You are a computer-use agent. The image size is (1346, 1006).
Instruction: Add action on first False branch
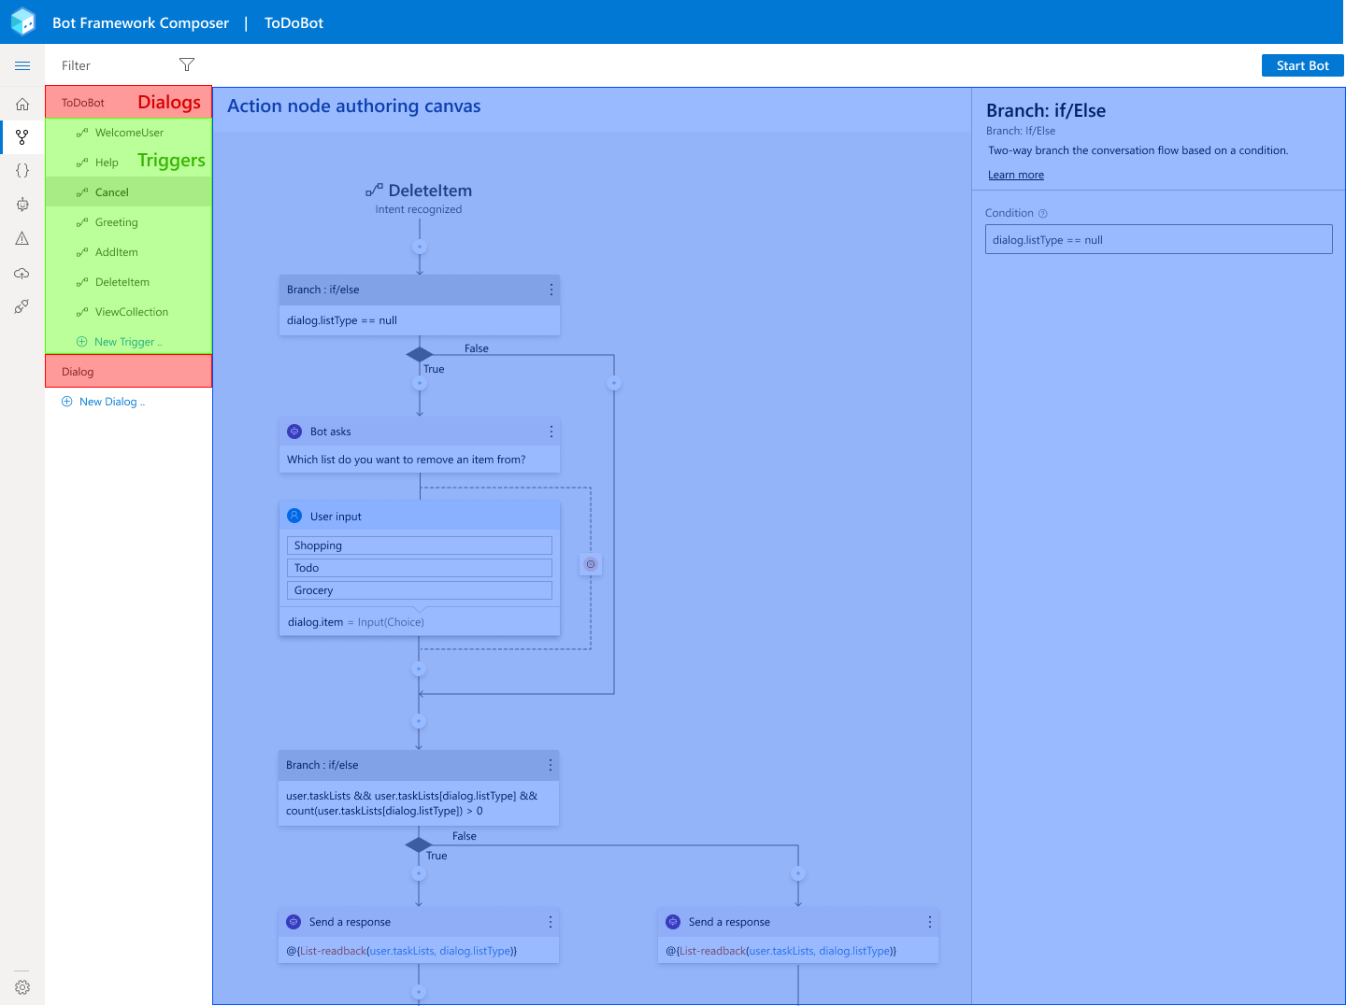614,383
